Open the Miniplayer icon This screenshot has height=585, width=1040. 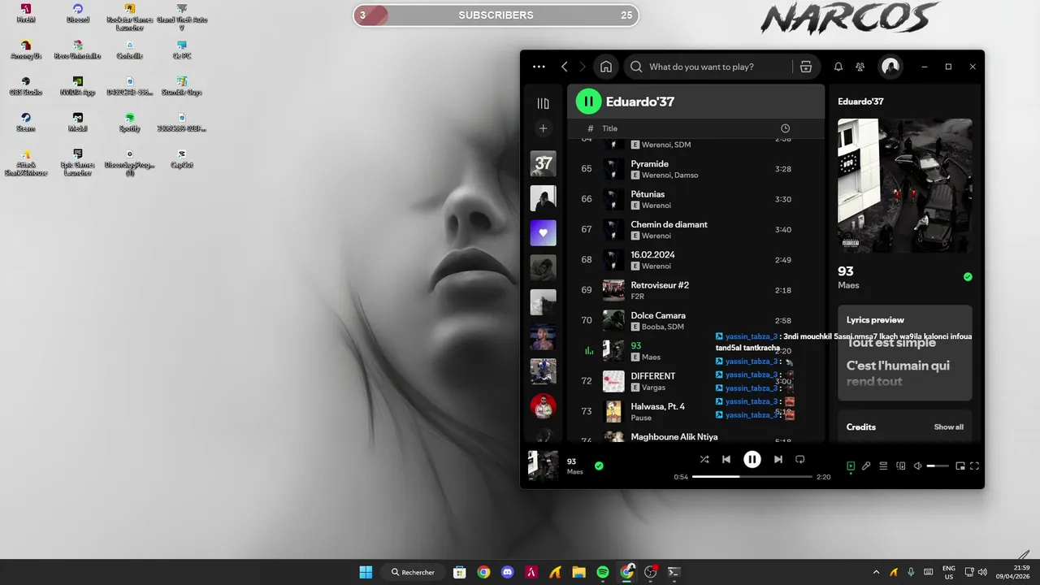[960, 466]
